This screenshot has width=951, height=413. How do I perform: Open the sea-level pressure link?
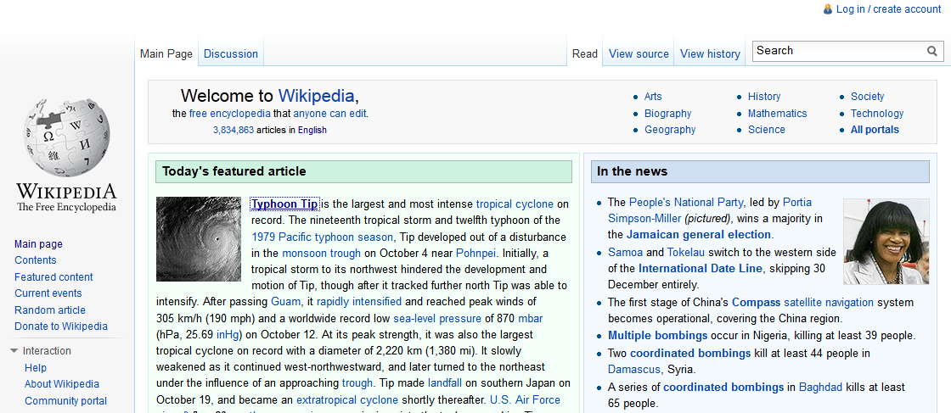click(x=437, y=319)
